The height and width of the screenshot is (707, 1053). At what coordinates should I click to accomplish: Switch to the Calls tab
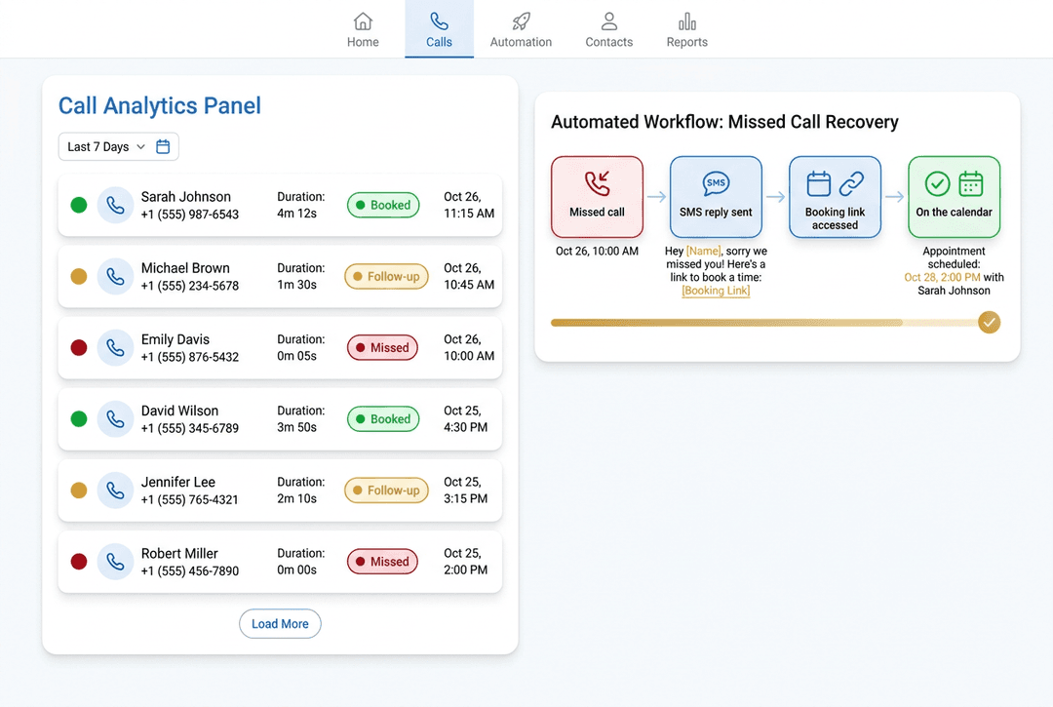[x=439, y=29]
